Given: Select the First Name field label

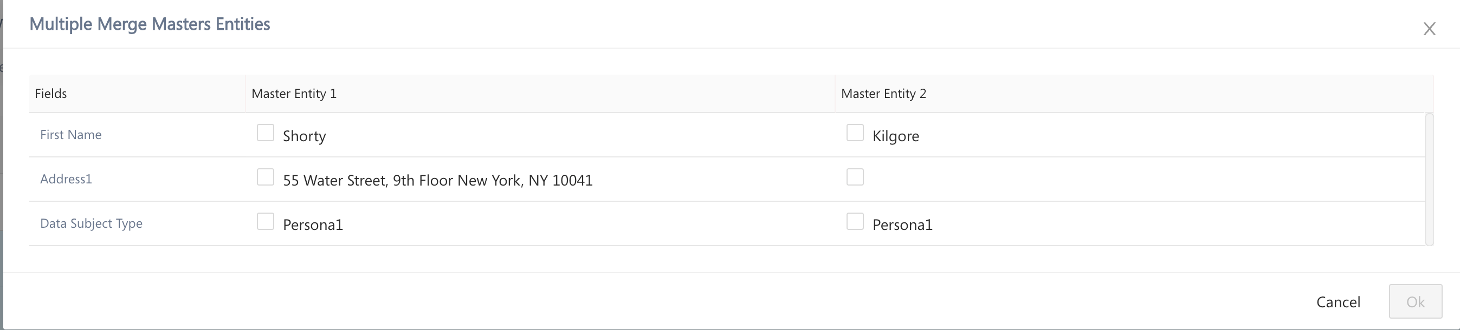Looking at the screenshot, I should point(71,135).
